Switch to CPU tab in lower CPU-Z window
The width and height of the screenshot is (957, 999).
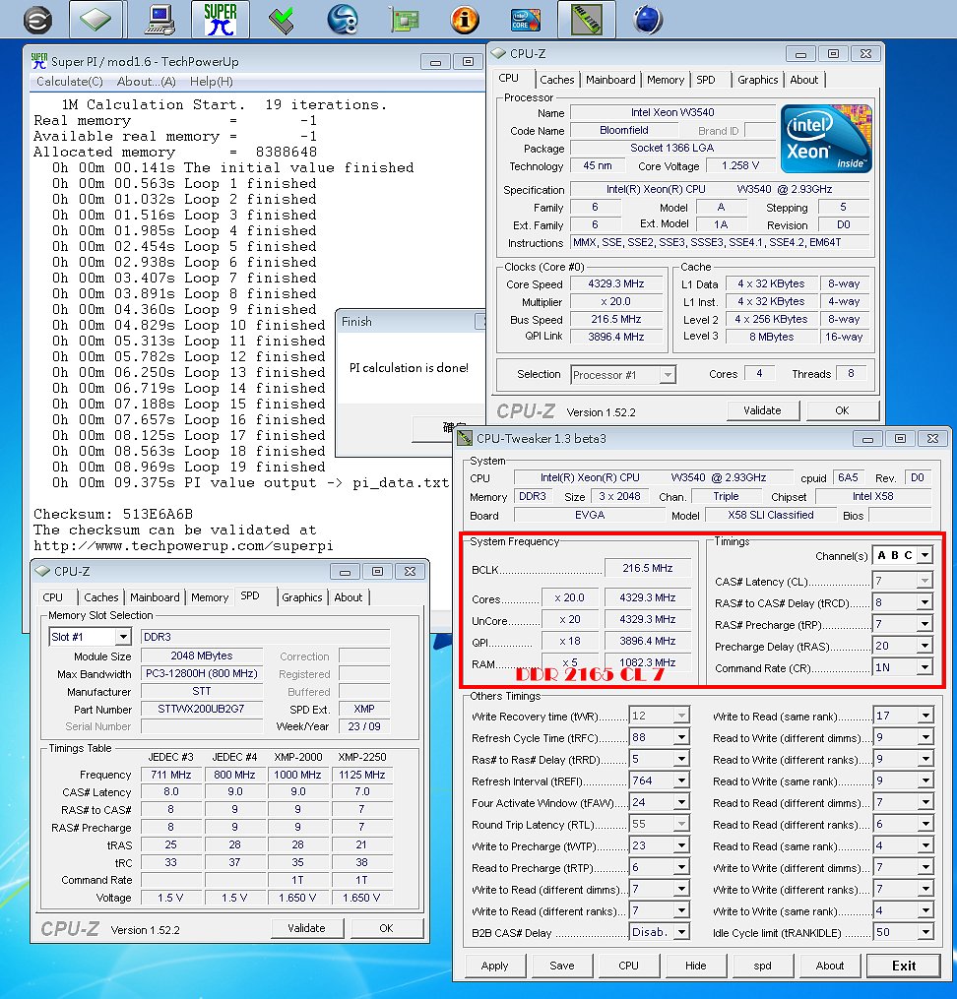tap(53, 597)
